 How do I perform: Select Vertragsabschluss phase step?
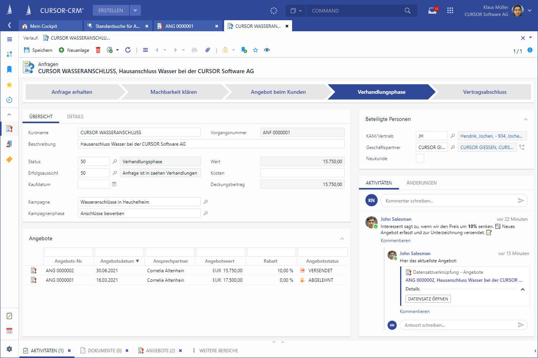tap(485, 92)
